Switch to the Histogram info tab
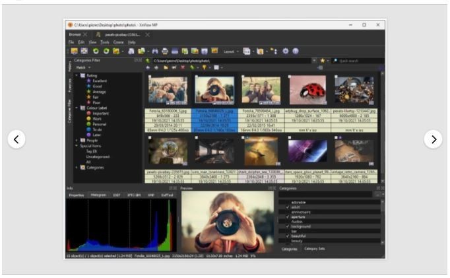The image size is (450, 278). click(98, 195)
